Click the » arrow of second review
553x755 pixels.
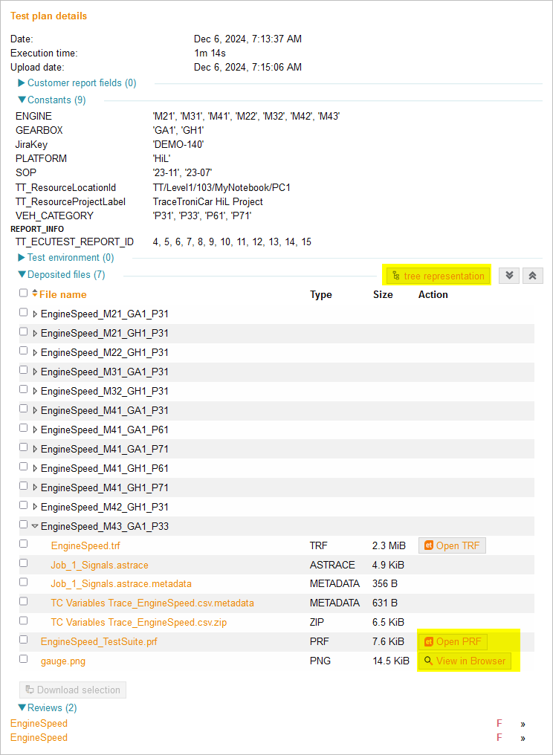point(523,738)
